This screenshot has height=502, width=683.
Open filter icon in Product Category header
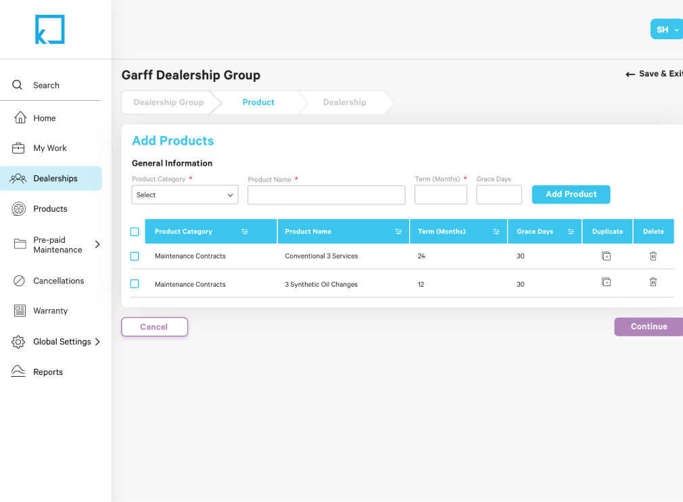(x=245, y=231)
